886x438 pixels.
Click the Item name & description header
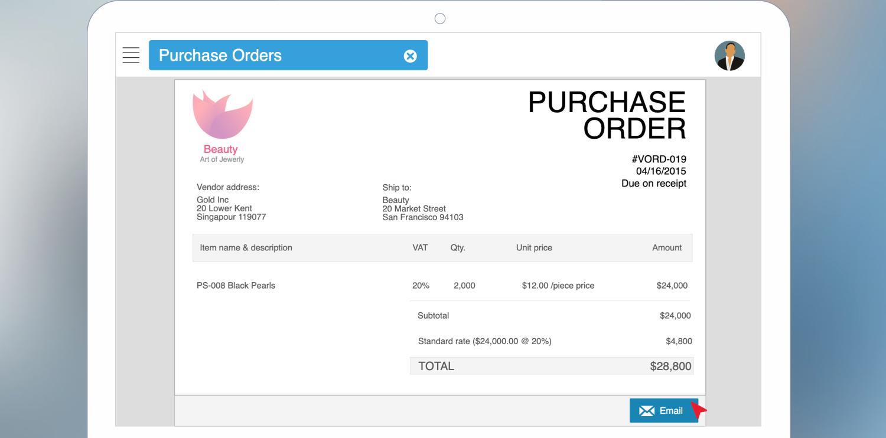pos(246,248)
